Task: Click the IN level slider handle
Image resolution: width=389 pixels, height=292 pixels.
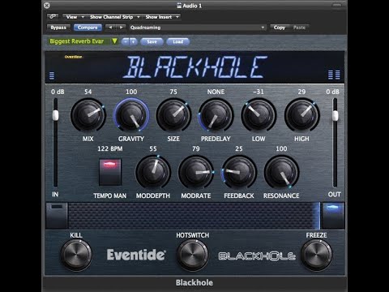Action: [55, 115]
